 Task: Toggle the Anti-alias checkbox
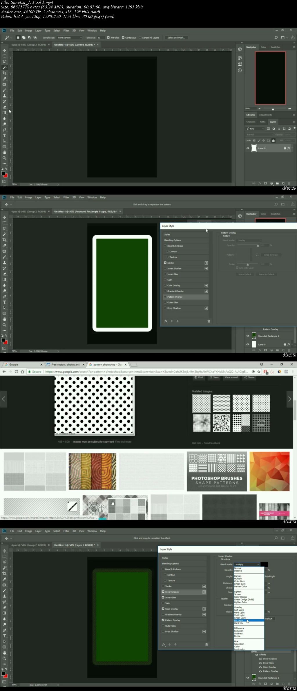pyautogui.click(x=108, y=38)
